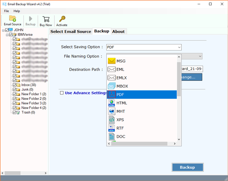
Task: Click the Activate key icon
Action: click(x=62, y=19)
